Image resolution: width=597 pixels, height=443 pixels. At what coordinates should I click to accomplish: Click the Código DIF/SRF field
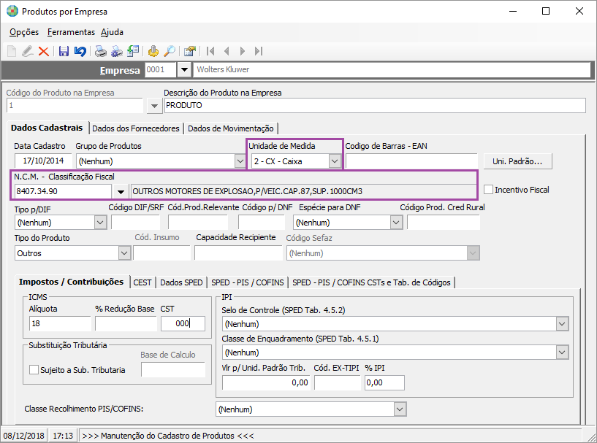tap(135, 223)
